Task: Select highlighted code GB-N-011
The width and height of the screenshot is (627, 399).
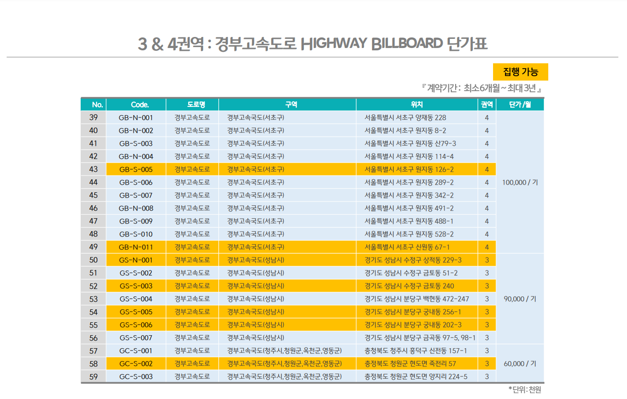Action: (136, 247)
